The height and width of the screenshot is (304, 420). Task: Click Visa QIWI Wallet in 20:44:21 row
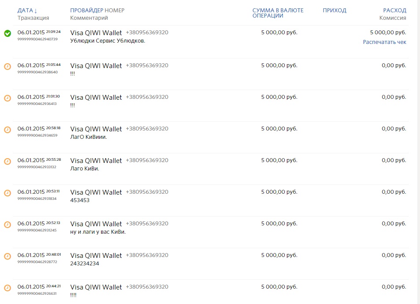pos(96,287)
